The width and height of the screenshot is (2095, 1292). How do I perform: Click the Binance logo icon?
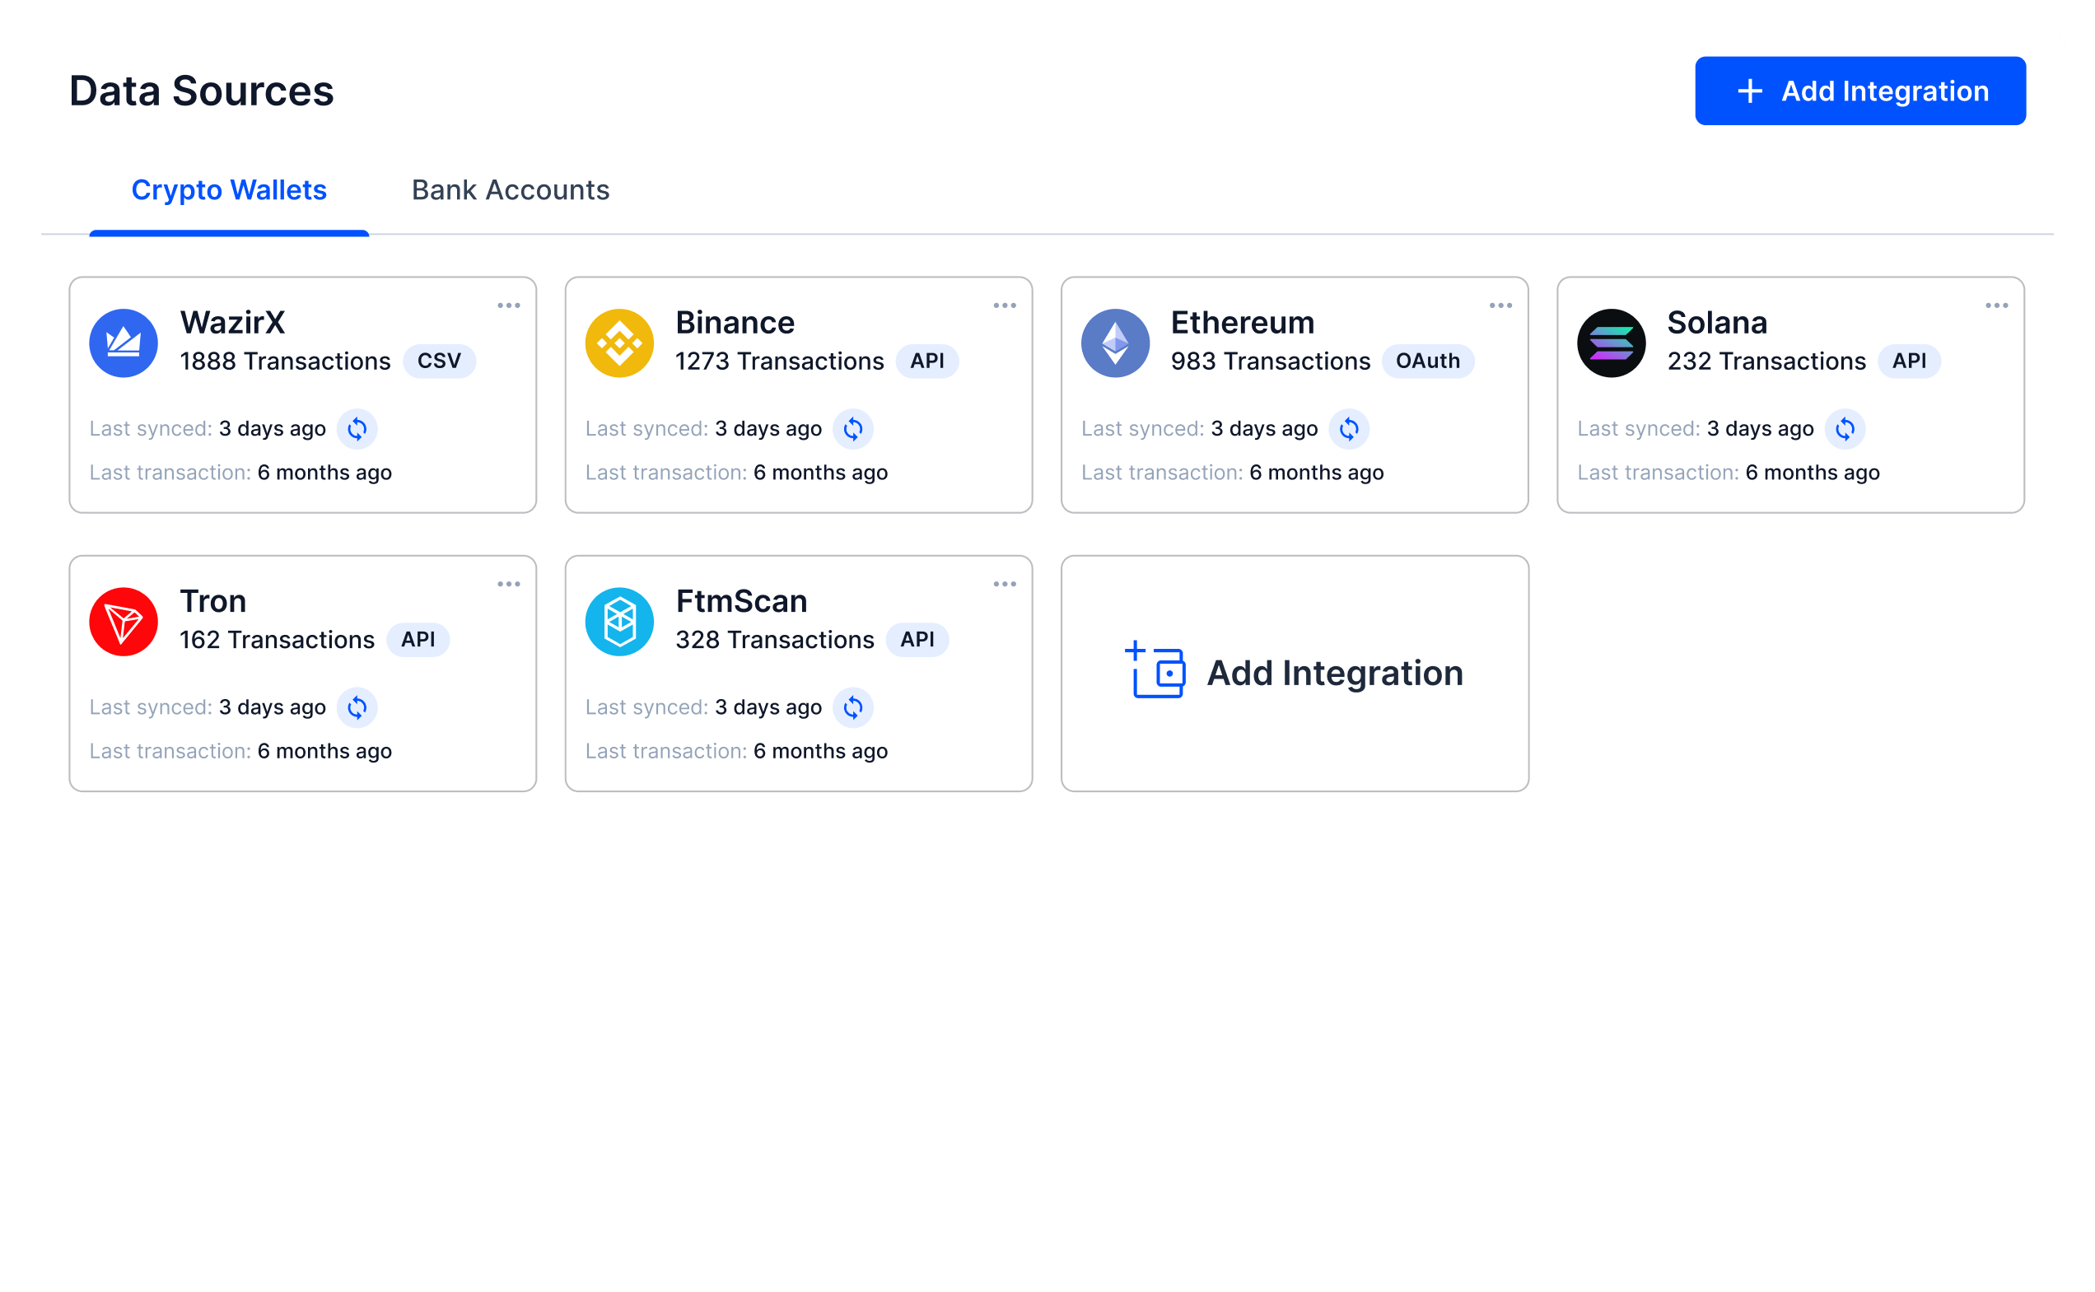coord(619,343)
